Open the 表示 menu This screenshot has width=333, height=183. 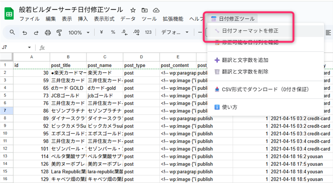(x=67, y=19)
